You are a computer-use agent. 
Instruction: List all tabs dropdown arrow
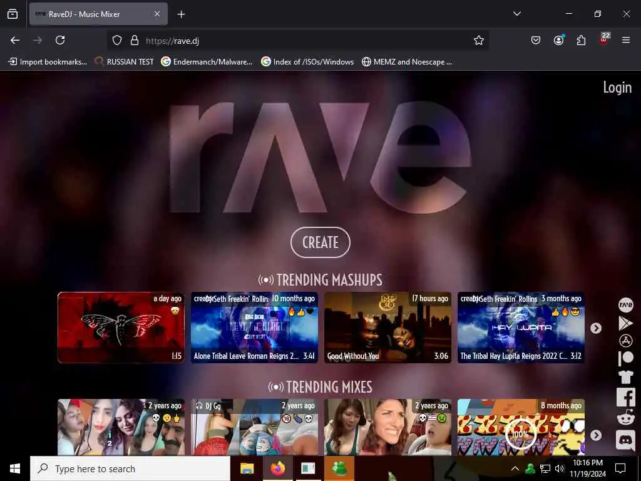[x=516, y=14]
